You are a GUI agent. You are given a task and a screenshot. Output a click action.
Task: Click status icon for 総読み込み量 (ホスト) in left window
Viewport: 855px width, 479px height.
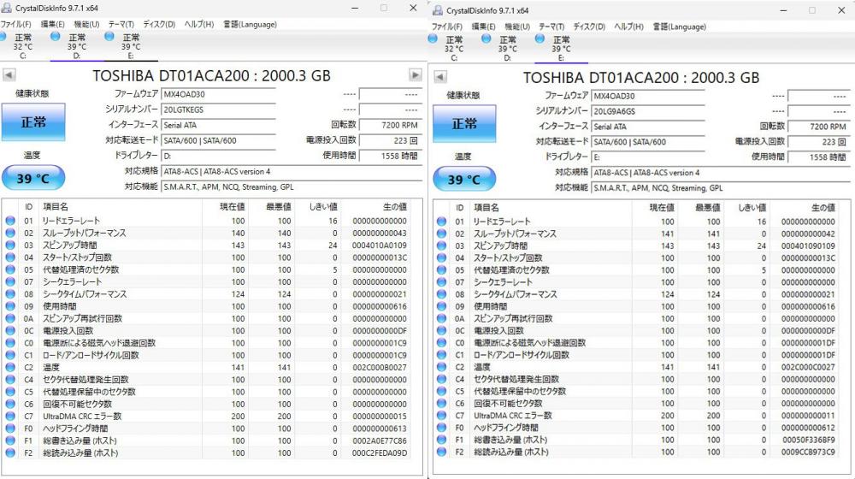(x=10, y=452)
